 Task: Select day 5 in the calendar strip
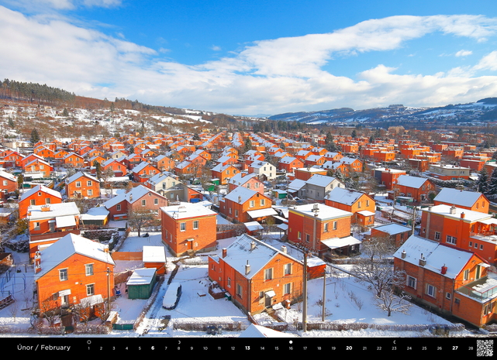tap(140, 348)
